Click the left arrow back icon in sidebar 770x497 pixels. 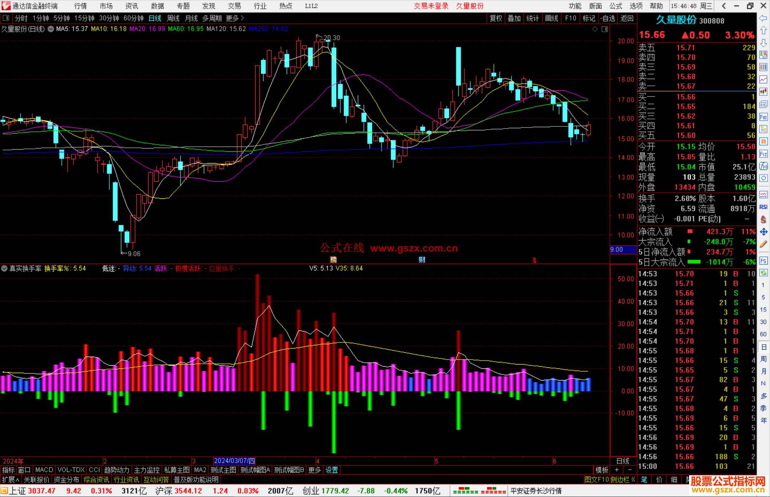click(763, 18)
